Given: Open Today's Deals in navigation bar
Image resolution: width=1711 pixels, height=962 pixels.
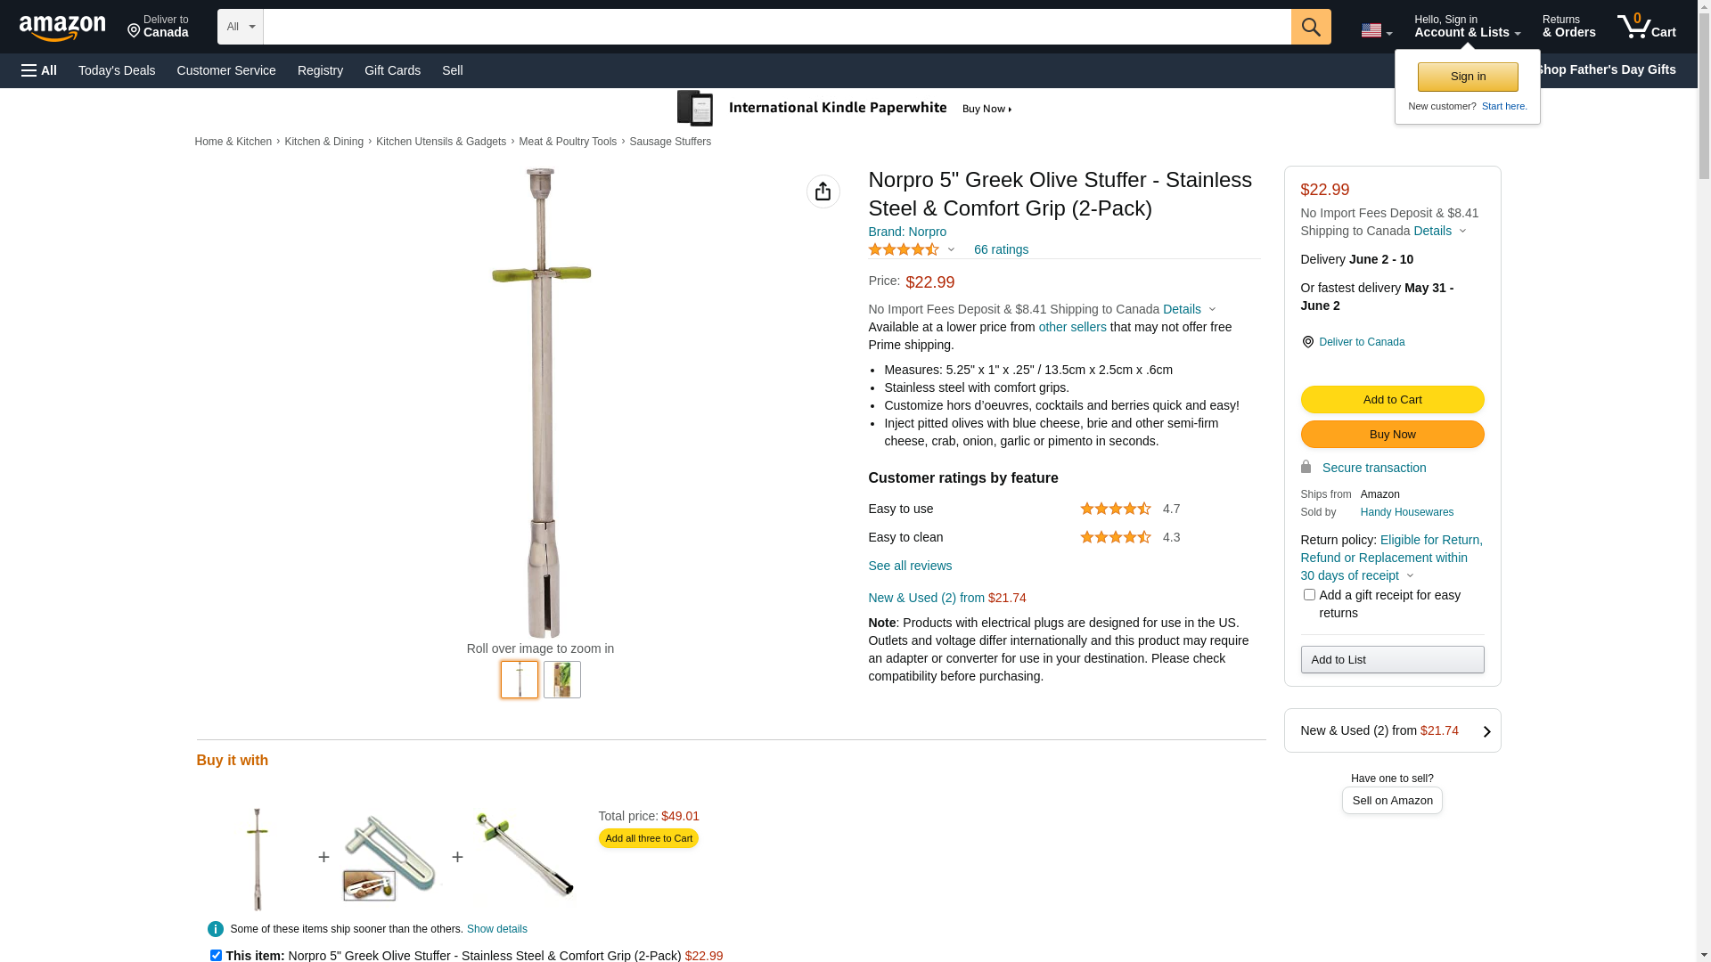Looking at the screenshot, I should tap(117, 70).
